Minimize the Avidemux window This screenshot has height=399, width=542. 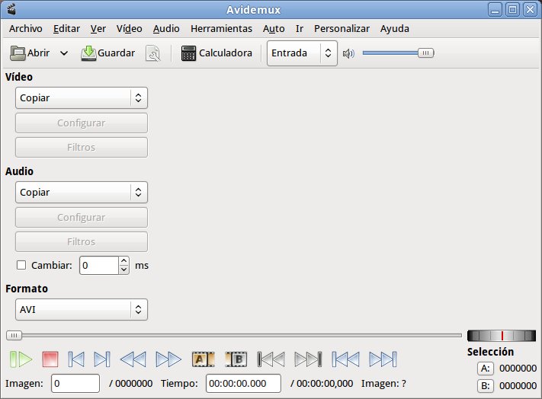pos(495,10)
